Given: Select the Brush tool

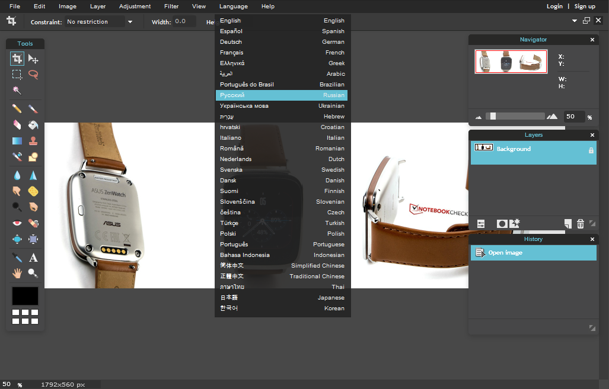Looking at the screenshot, I should tap(33, 108).
